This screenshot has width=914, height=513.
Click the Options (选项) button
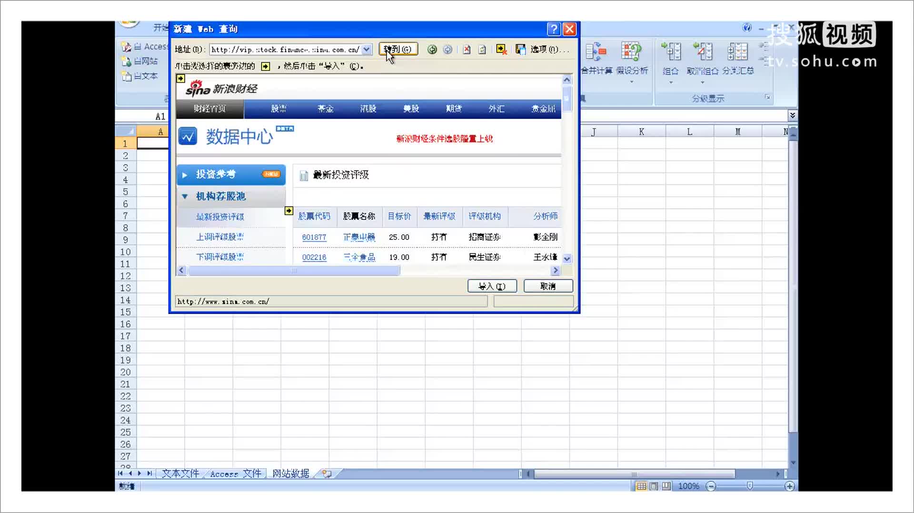pyautogui.click(x=549, y=49)
